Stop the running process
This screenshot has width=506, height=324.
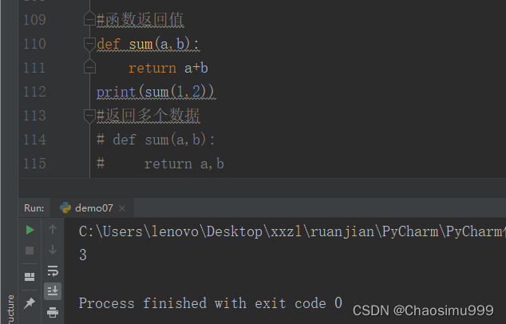pos(30,251)
